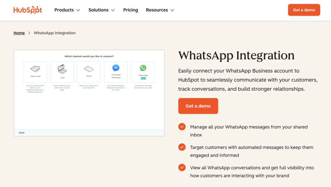The image size is (331, 187).
Task: Click the Team email description text
Action: coord(35,89)
